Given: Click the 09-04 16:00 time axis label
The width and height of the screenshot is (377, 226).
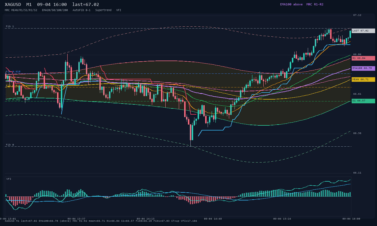Looking at the screenshot, I should pyautogui.click(x=351, y=219).
